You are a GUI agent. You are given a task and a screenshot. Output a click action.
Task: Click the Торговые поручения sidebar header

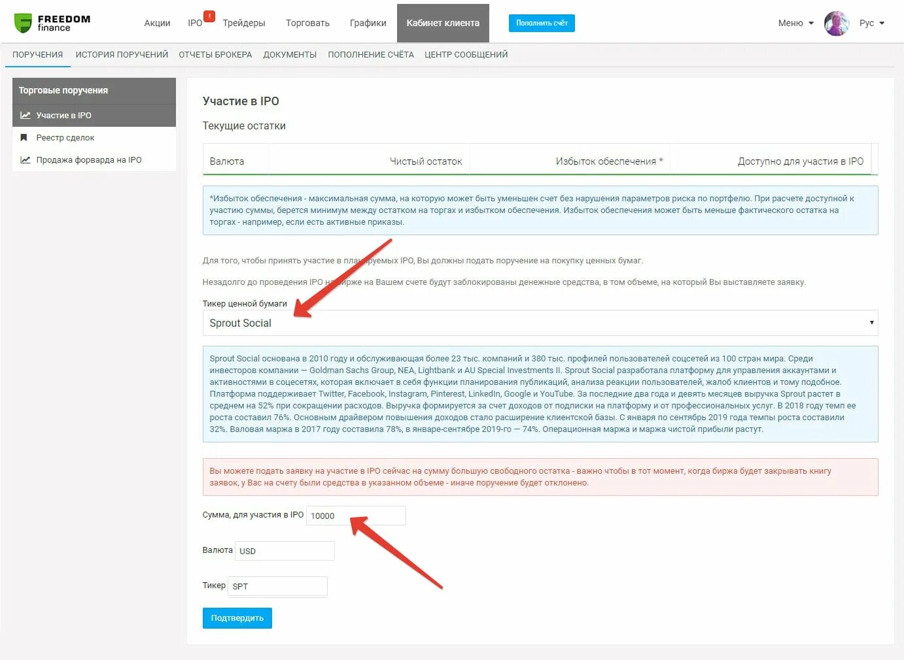(x=94, y=91)
